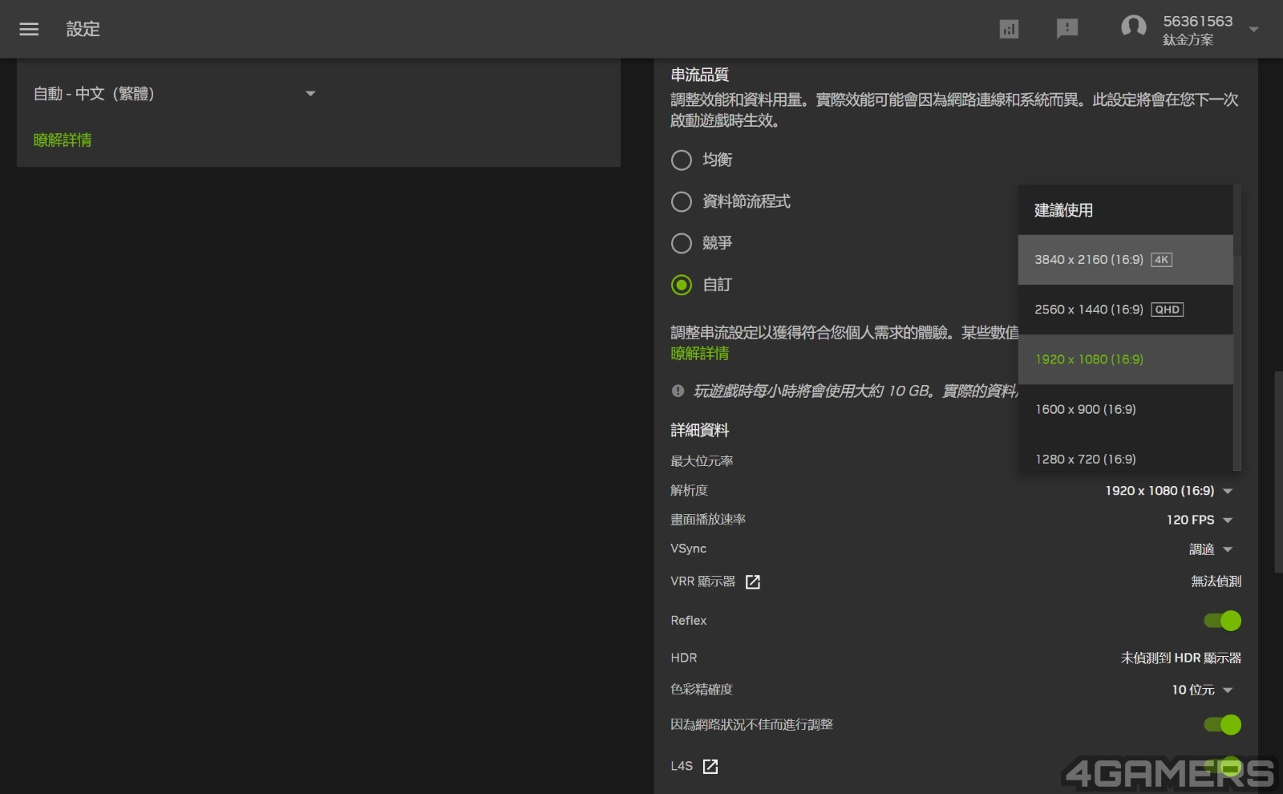The image size is (1283, 794).
Task: Toggle the Reflex switch
Action: tap(1222, 621)
